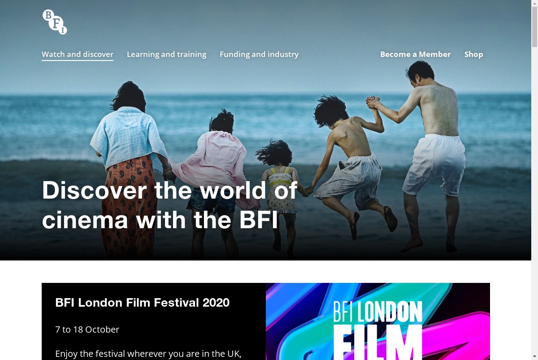538x360 pixels.
Task: Visit the Shop link
Action: click(x=474, y=54)
